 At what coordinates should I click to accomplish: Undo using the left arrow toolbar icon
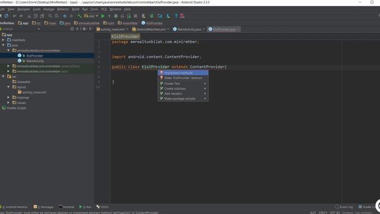tap(14, 16)
